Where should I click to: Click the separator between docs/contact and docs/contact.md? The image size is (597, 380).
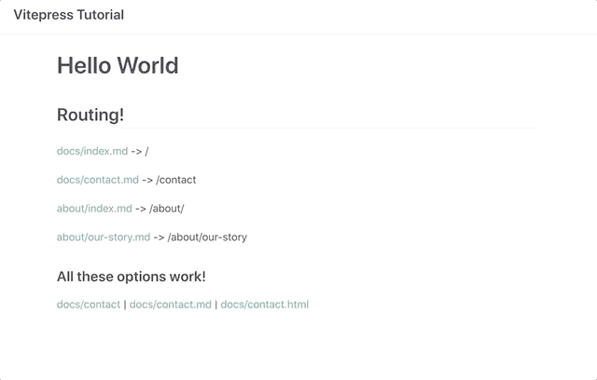point(125,305)
